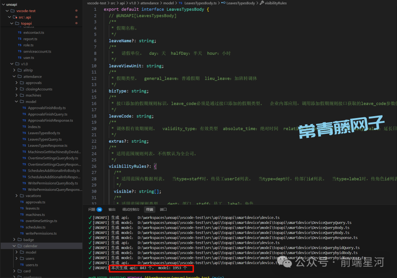Expand the alitrip folder
Image resolution: width=397 pixels, height=278 pixels.
pos(14,70)
